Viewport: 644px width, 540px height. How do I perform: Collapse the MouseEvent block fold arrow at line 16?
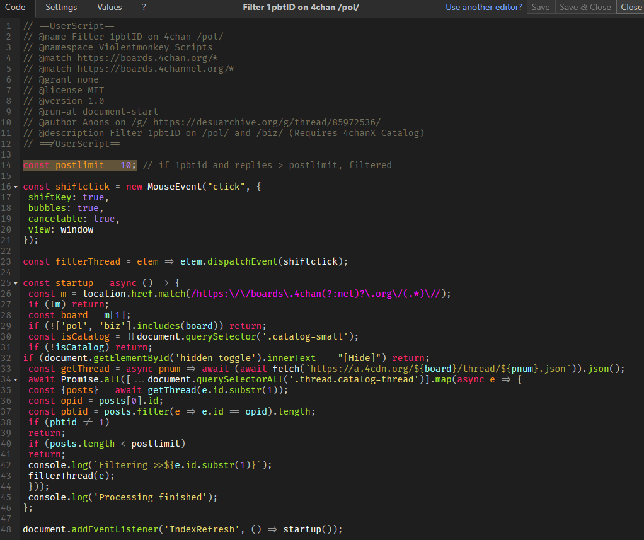coord(16,187)
